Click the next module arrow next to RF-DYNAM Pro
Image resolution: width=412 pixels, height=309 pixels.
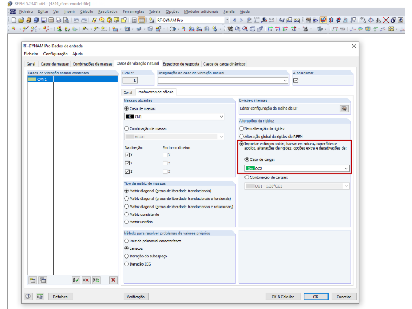(241, 20)
